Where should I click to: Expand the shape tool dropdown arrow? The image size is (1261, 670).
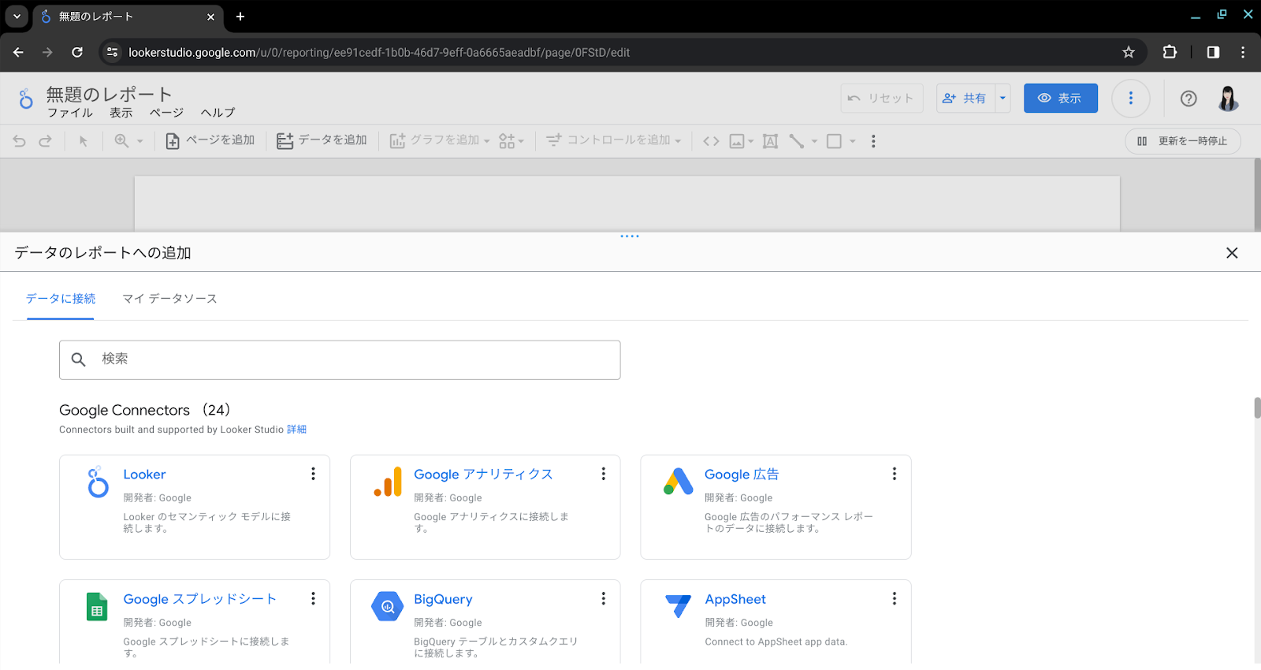(x=852, y=142)
